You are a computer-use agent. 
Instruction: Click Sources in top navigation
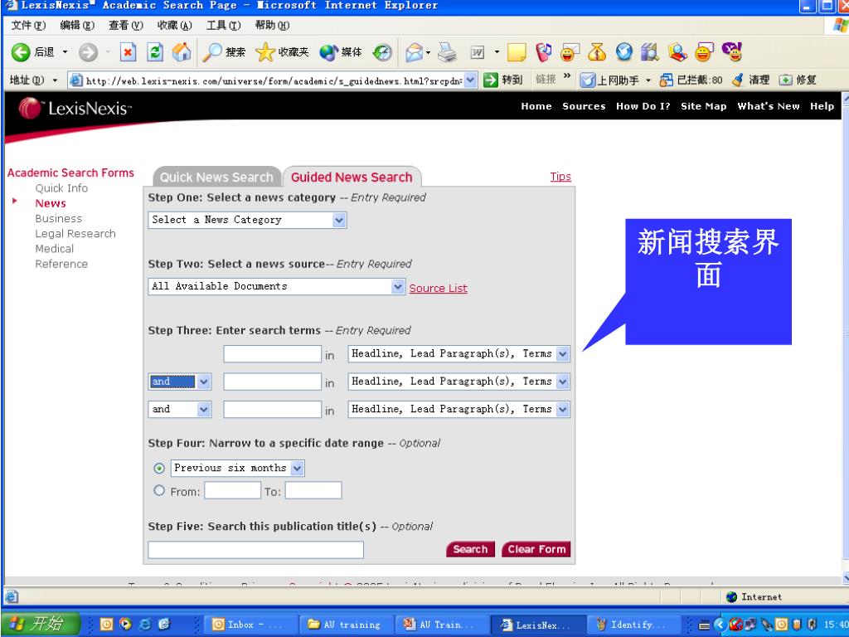click(x=584, y=106)
